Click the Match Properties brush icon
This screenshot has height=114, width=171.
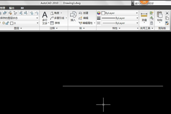click(x=167, y=23)
